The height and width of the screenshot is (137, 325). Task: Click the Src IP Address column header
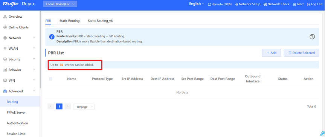132,79
